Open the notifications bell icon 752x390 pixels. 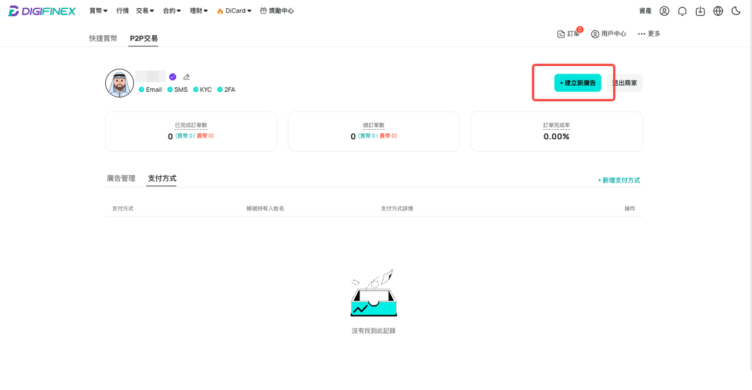click(x=682, y=11)
